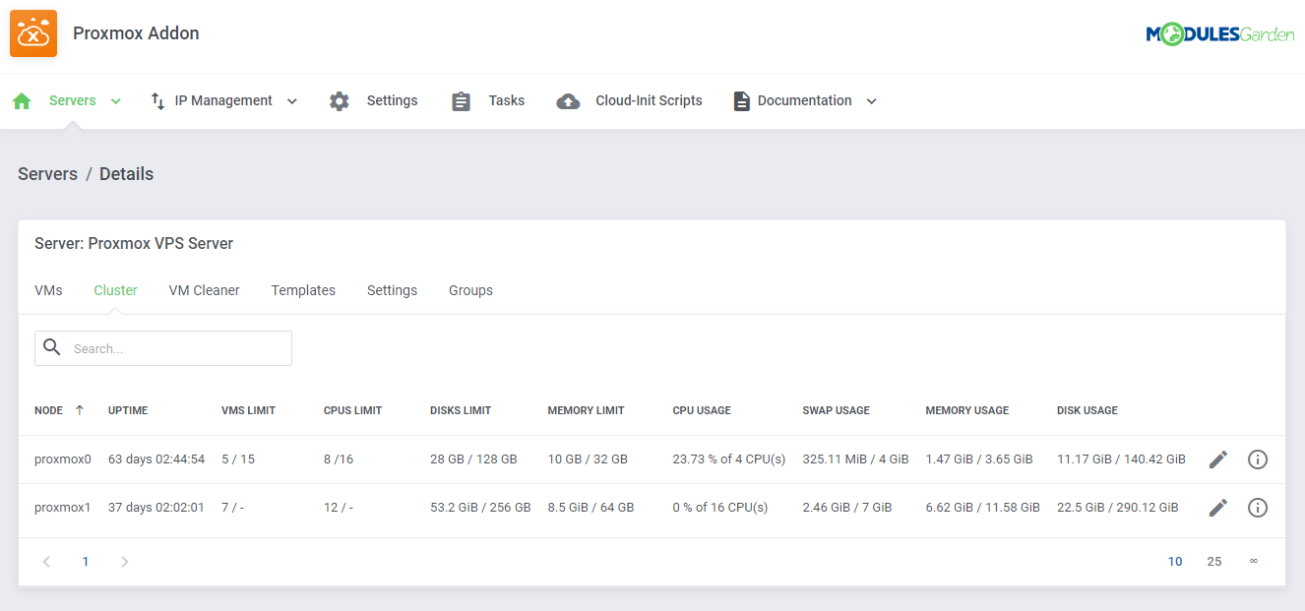Sort by MEMORY USAGE column header
Image resolution: width=1305 pixels, height=611 pixels.
(966, 410)
